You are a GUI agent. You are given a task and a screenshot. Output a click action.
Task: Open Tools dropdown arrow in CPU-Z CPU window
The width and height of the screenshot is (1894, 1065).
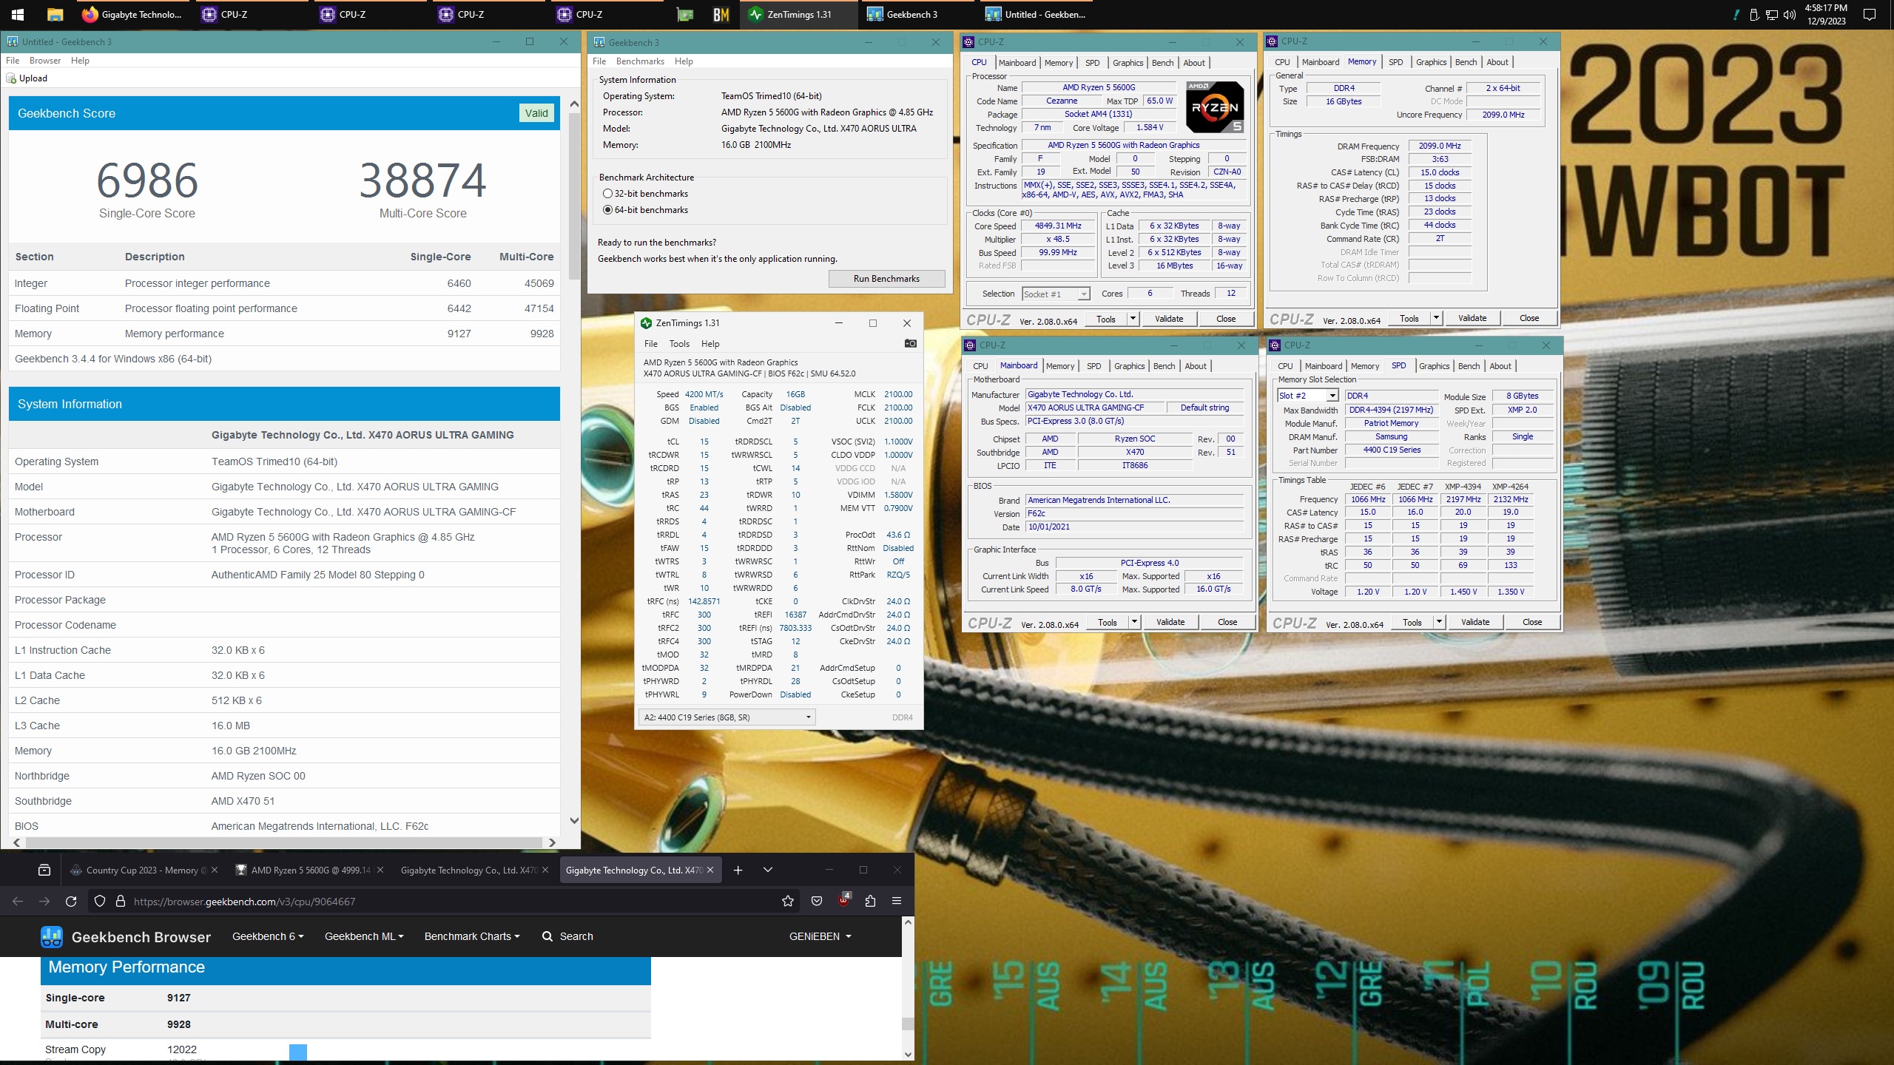point(1133,319)
